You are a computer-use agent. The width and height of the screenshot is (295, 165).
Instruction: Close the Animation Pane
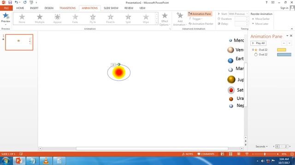coord(291,36)
